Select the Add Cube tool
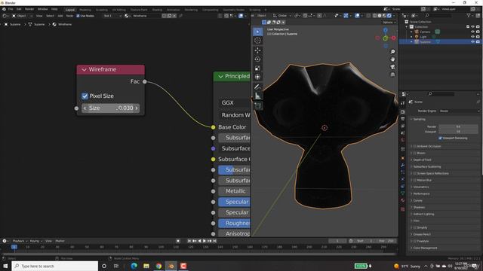 point(258,106)
